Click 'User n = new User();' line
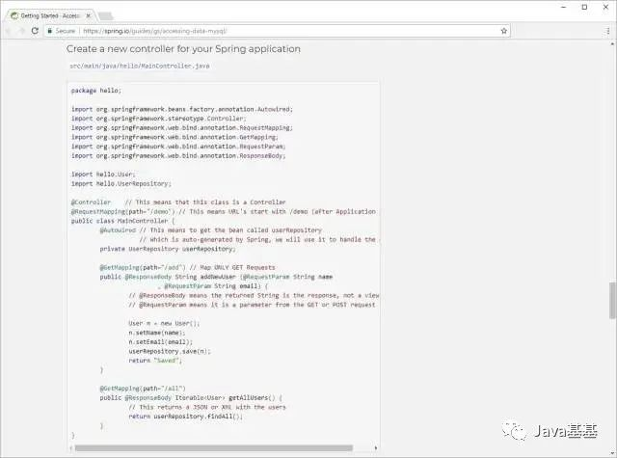The image size is (617, 458). click(164, 323)
